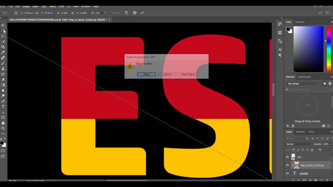Select the Rectangular Marquee tool
The image size is (333, 187).
(x=3, y=31)
